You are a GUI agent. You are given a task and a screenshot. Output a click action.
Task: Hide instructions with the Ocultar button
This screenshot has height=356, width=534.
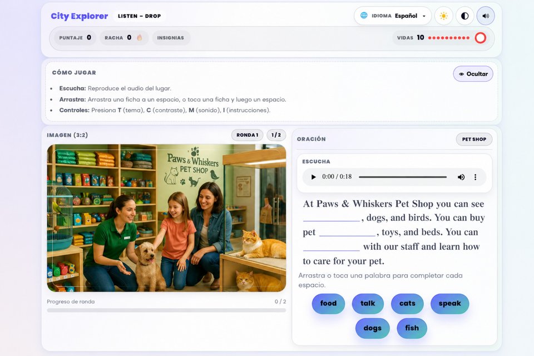tap(473, 74)
